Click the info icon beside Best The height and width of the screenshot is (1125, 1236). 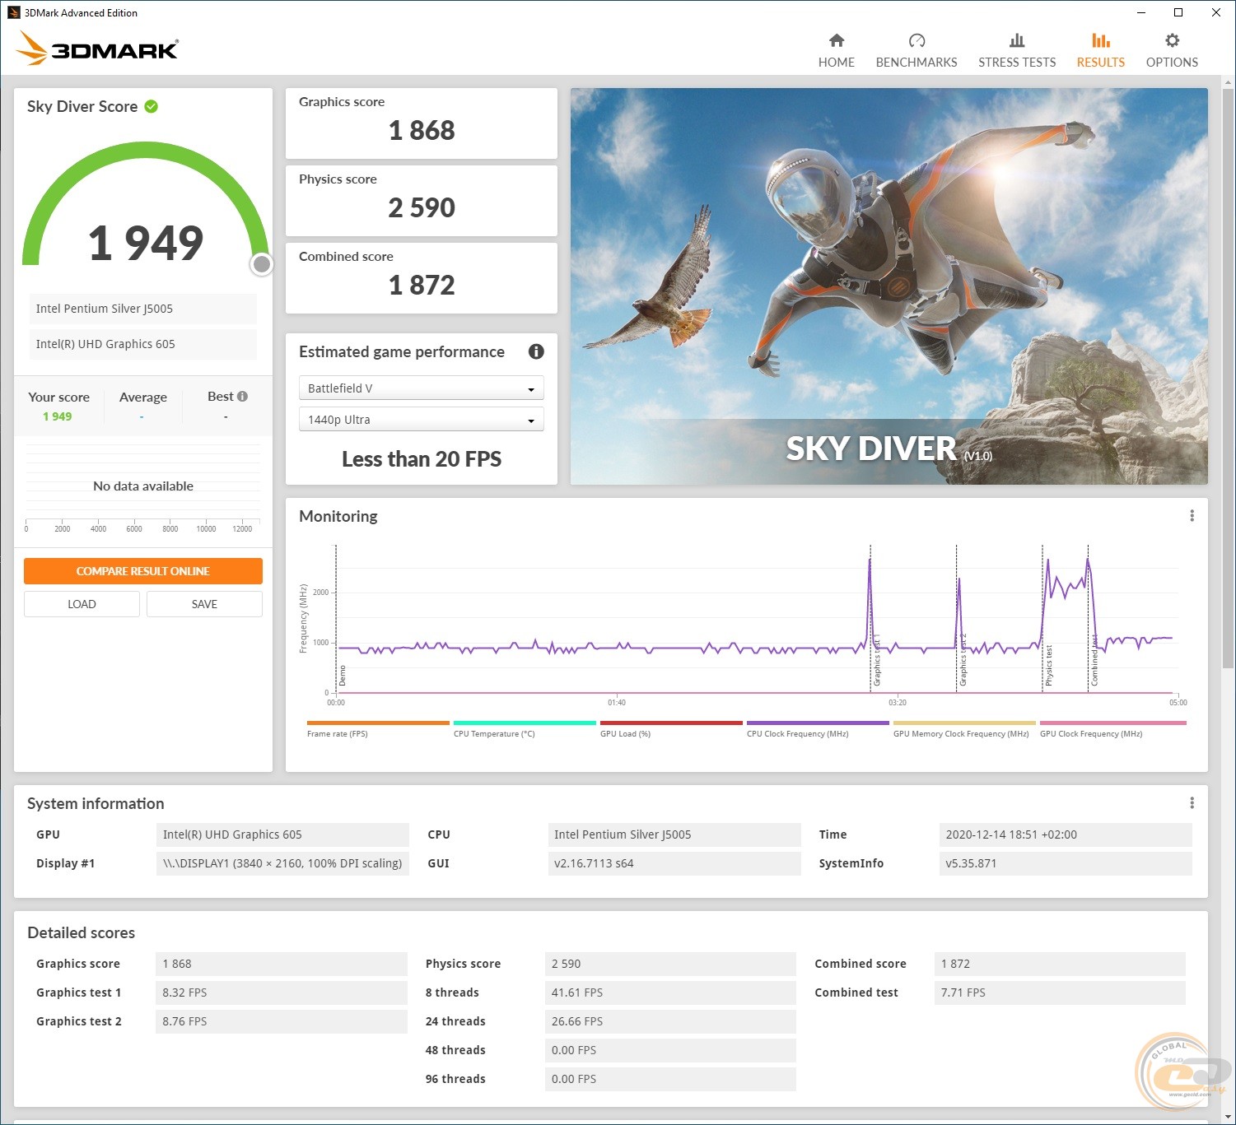point(242,397)
